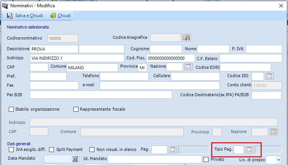Tick Non visual. in elenco checkbox
The height and width of the screenshot is (165, 288).
[x=92, y=149]
